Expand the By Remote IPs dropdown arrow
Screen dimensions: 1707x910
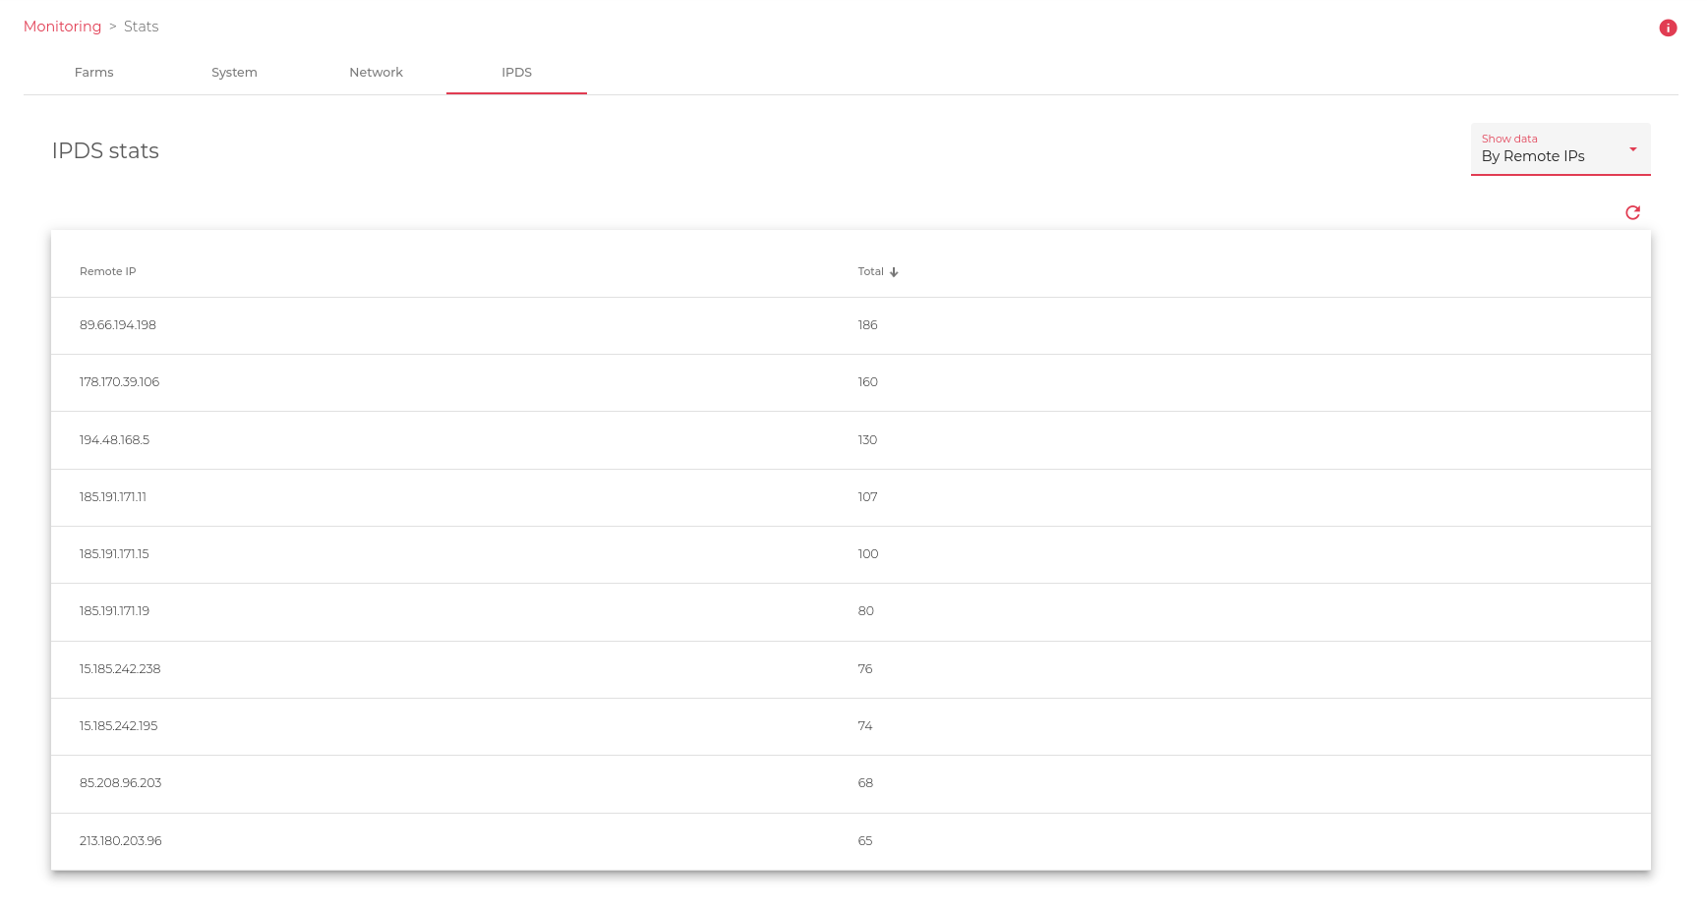(1632, 149)
